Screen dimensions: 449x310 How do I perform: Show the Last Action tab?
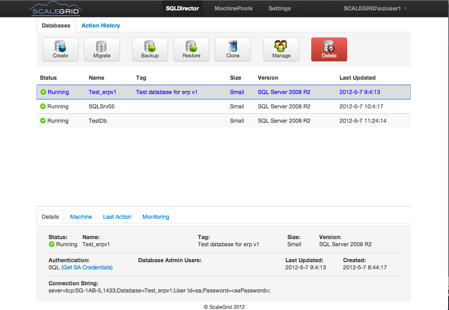(117, 217)
